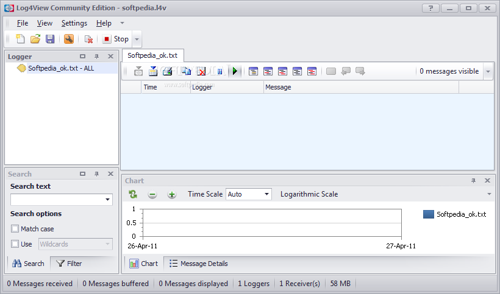
Task: Expand the menu bar options arrow
Action: point(122,23)
